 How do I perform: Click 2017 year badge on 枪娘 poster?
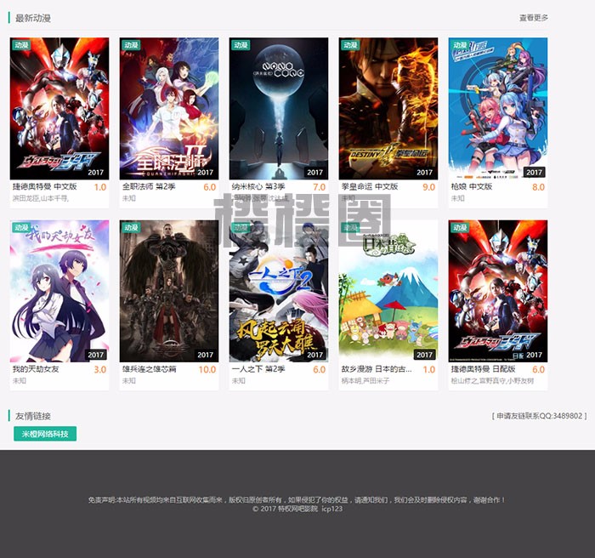coord(535,172)
